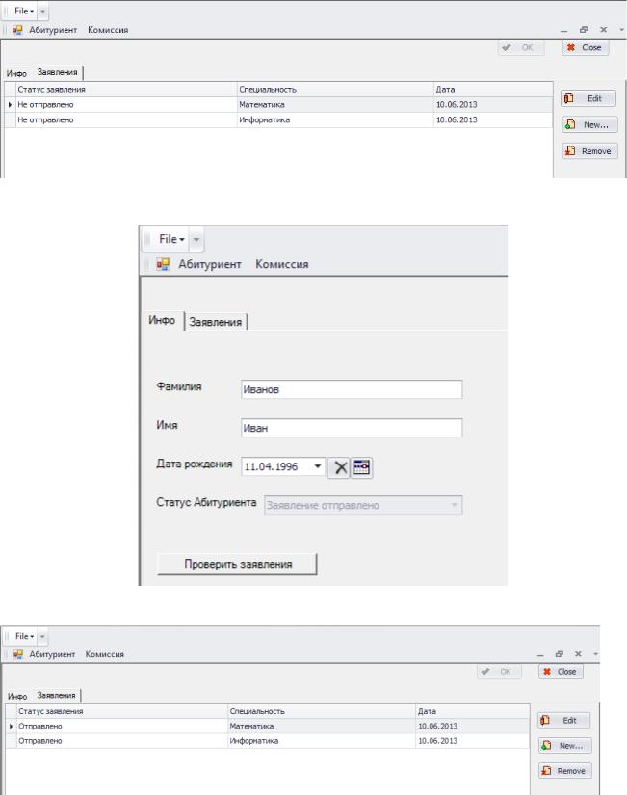The image size is (627, 795).
Task: Click Комиссия menu in bottom window
Action: point(104,654)
